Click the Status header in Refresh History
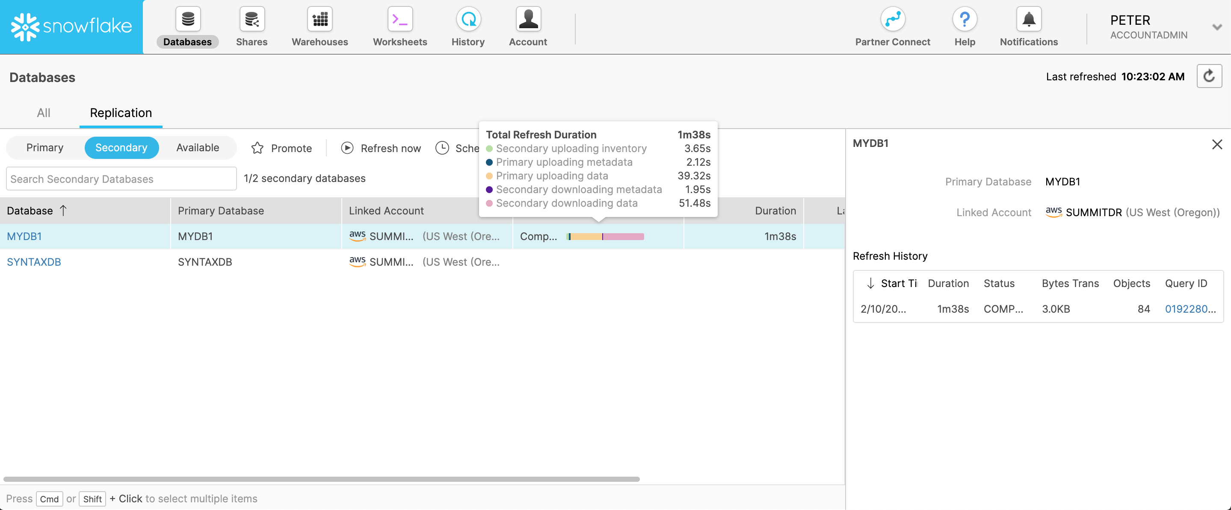The width and height of the screenshot is (1231, 510). point(999,283)
